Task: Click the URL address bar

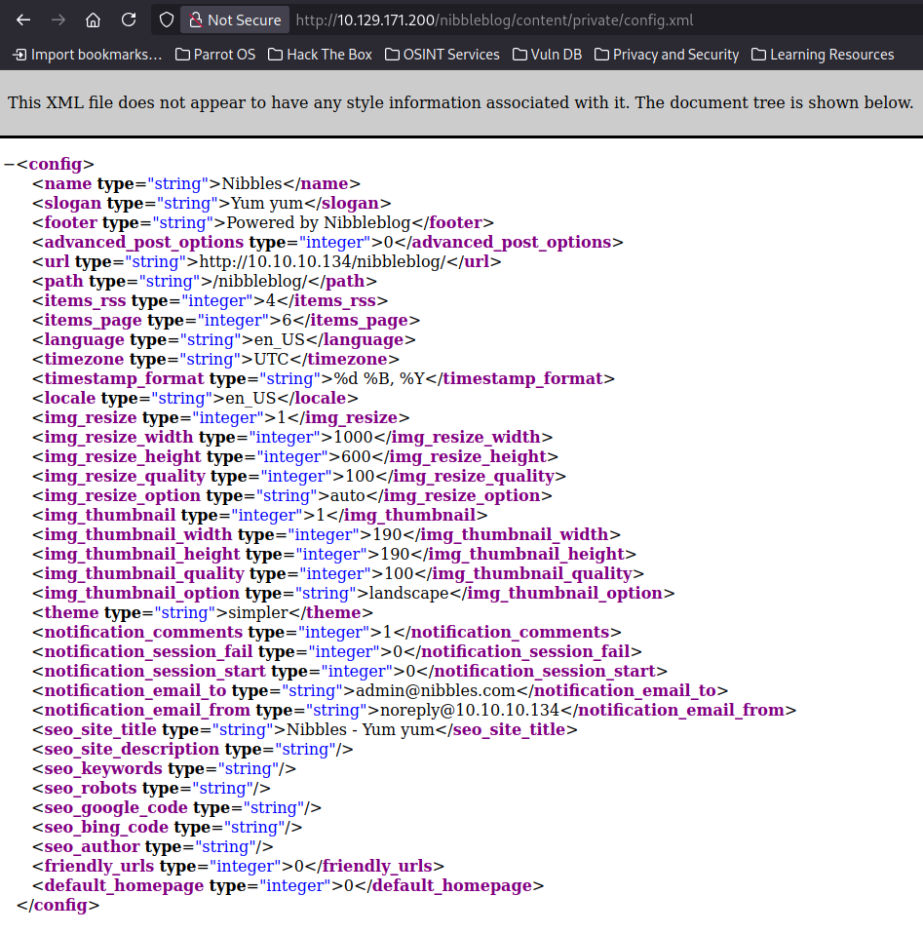Action: [x=585, y=19]
